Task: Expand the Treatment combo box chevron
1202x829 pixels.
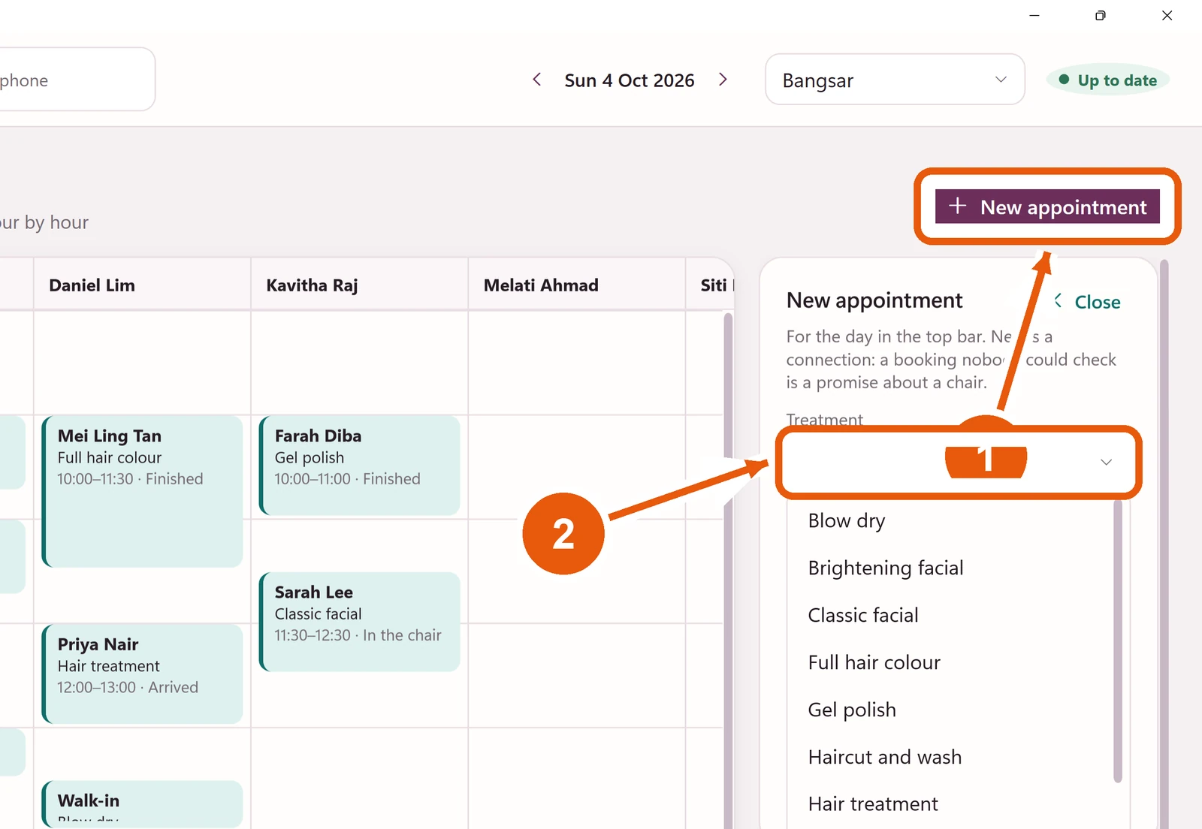Action: 1106,462
